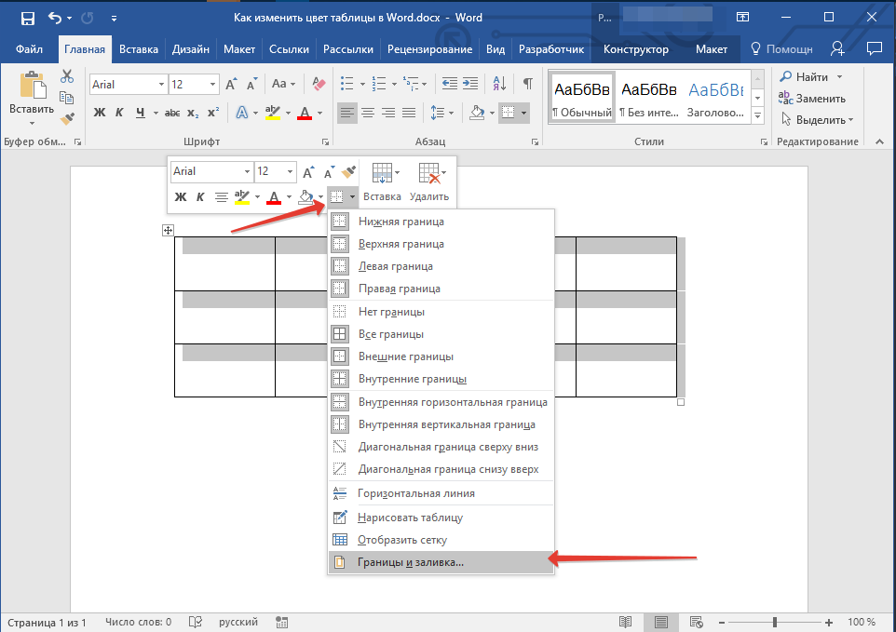Click the table move handle cross icon
The height and width of the screenshot is (632, 896).
point(168,230)
